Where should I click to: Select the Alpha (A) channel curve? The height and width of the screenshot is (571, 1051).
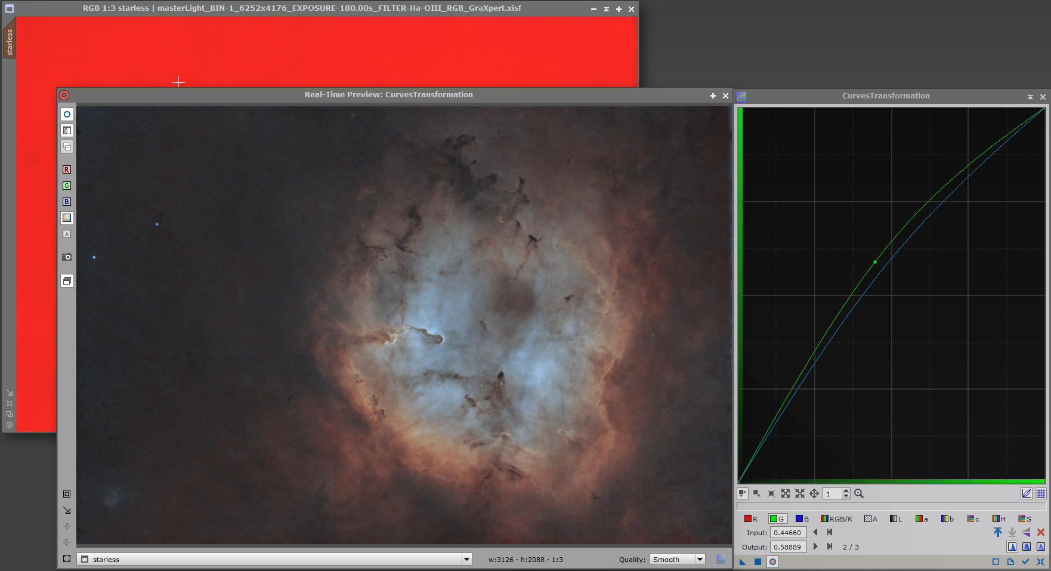coord(871,518)
